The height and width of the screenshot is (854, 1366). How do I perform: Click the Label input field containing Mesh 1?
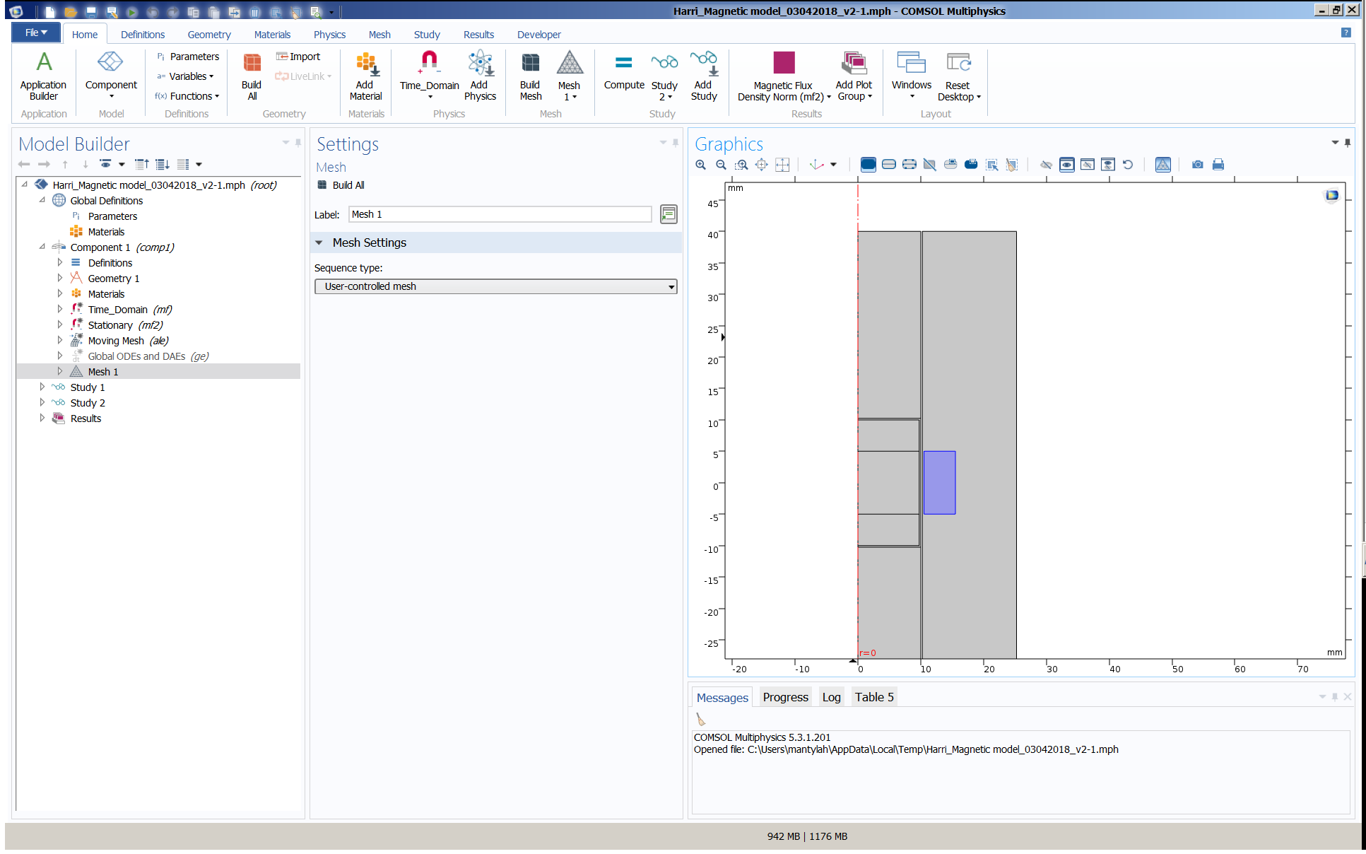click(x=499, y=214)
